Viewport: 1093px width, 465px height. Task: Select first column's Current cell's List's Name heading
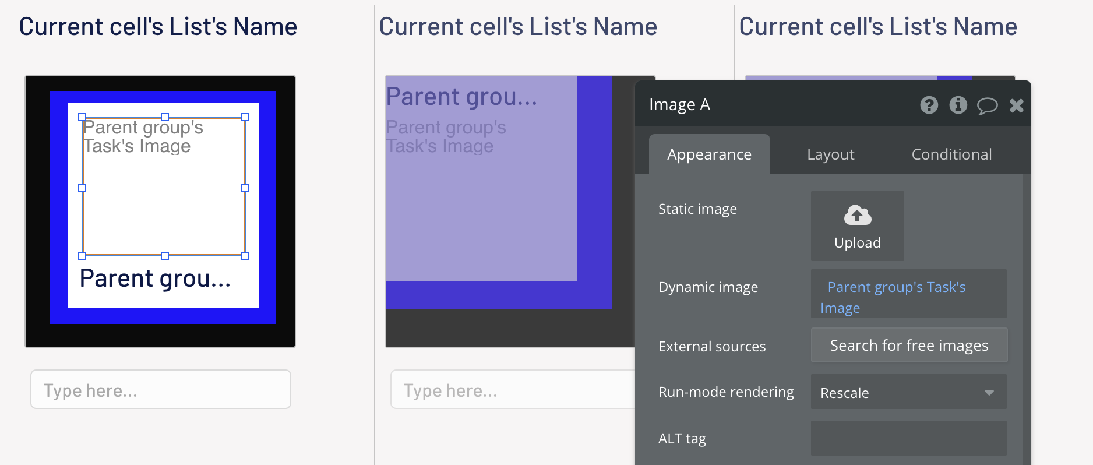[158, 27]
